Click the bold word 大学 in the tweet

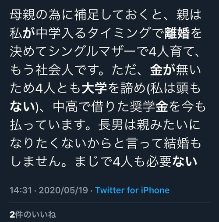click(x=94, y=88)
